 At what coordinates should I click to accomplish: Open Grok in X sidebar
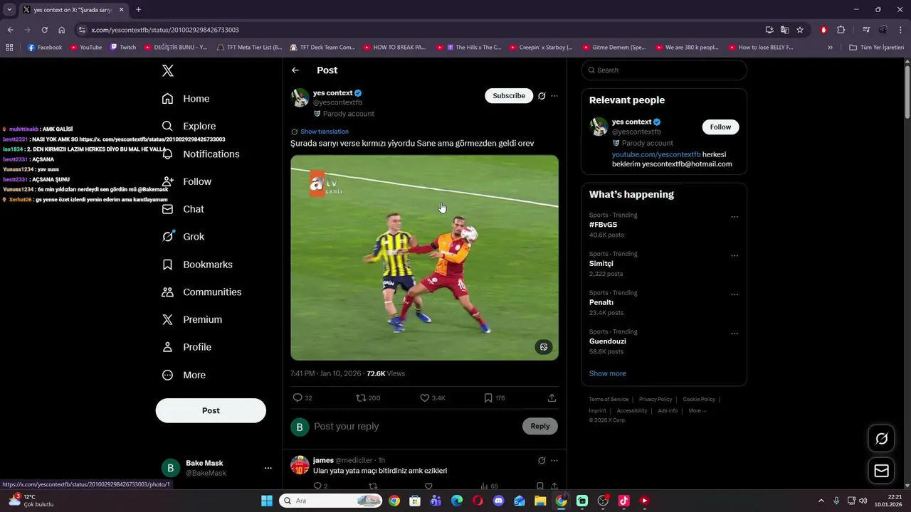(183, 237)
